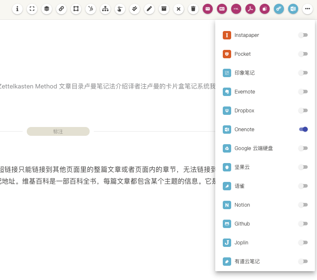Select the Onenote menu label
The image size is (317, 280).
coord(244,129)
